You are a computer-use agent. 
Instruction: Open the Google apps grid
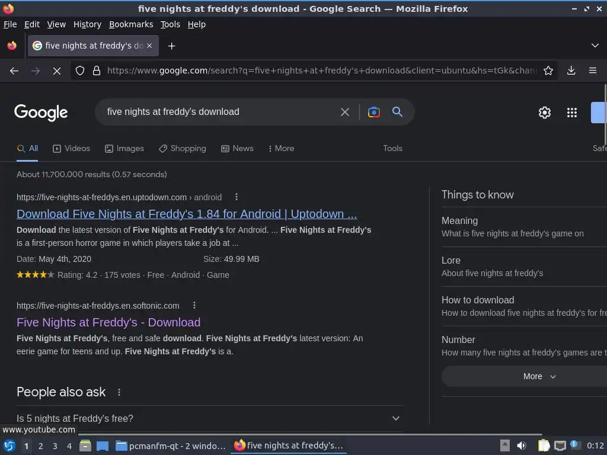572,113
